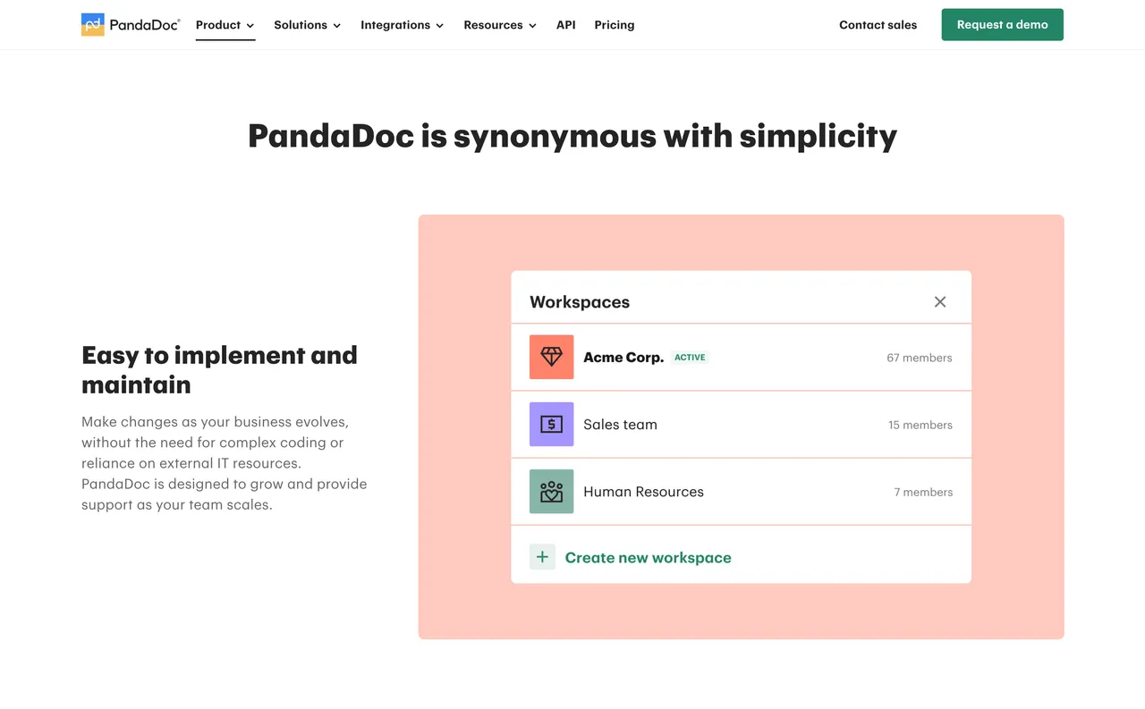Click the 67 members count

(919, 358)
